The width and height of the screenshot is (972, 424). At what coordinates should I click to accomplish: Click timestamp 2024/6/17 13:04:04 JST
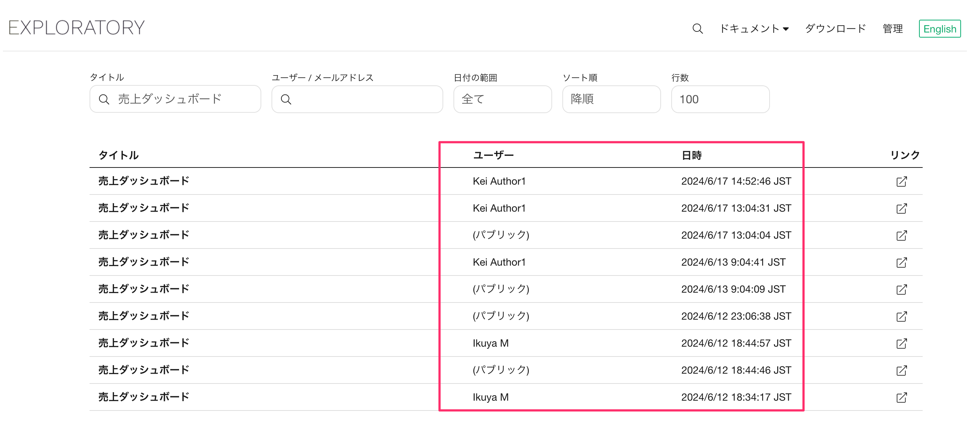click(x=736, y=235)
